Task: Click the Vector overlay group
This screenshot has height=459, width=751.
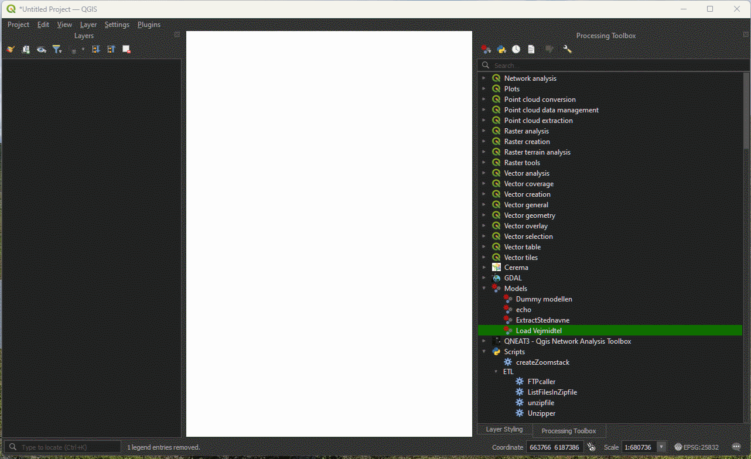Action: point(525,226)
